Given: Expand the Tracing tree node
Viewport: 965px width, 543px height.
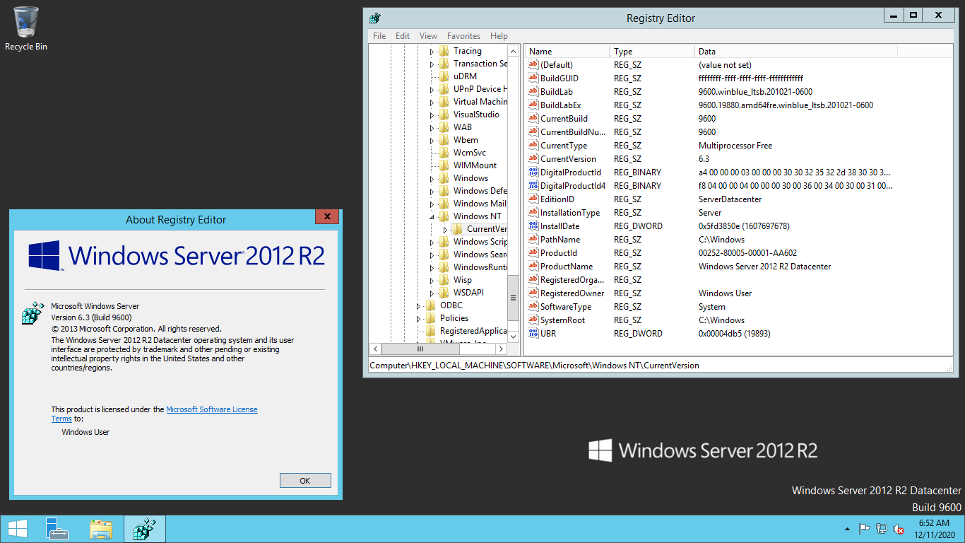Looking at the screenshot, I should (x=432, y=52).
